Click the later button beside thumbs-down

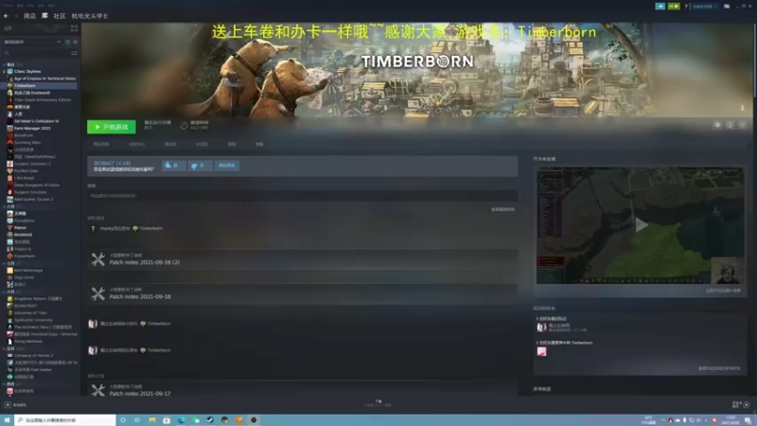pyautogui.click(x=226, y=166)
